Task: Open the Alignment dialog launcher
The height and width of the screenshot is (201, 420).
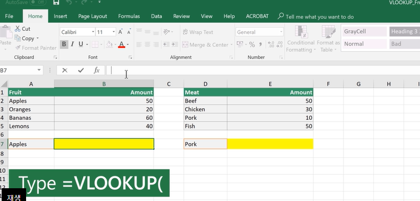Action: tap(231, 57)
